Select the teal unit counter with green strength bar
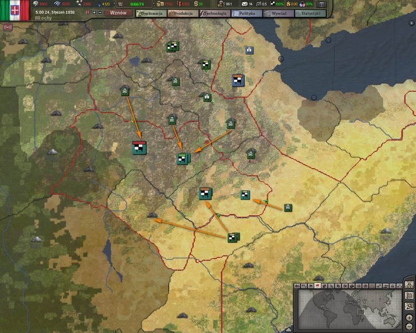Image resolution: width=416 pixels, height=333 pixels. (x=183, y=159)
